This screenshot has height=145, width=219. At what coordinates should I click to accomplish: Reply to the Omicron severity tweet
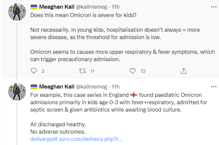coord(34,71)
